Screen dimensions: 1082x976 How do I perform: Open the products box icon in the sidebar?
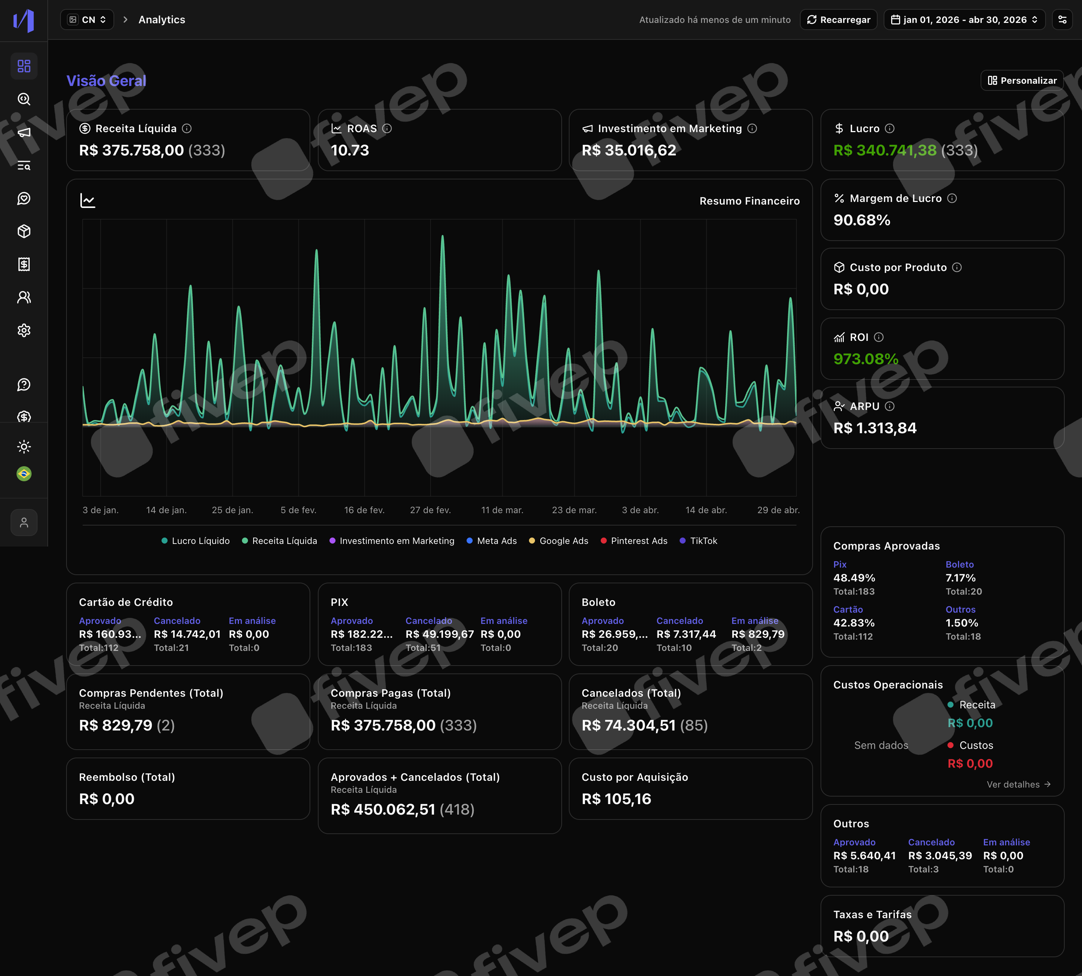point(24,231)
